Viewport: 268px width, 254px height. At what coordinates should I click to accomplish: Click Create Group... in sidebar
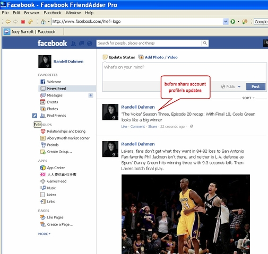point(59,152)
